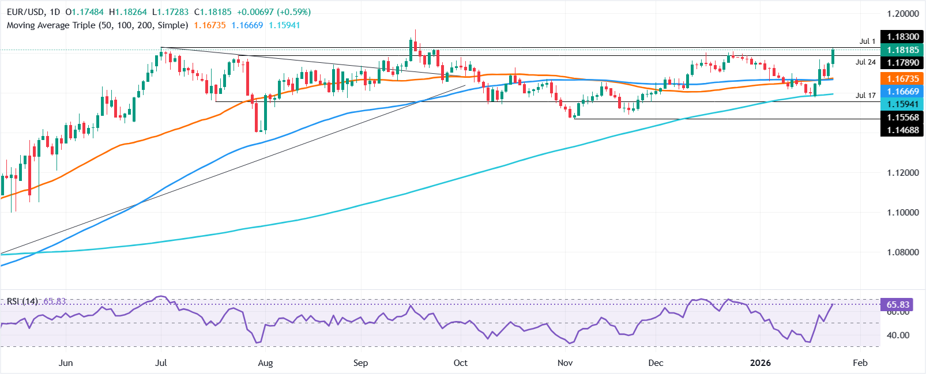Image resolution: width=926 pixels, height=374 pixels.
Task: Click the 1.20000 price scale label
Action: 902,14
